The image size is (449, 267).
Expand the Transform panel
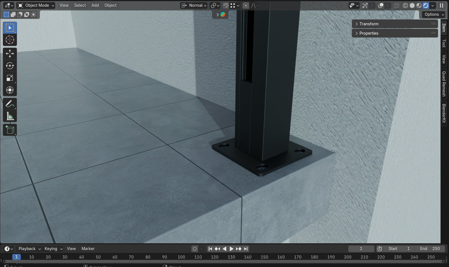click(369, 24)
